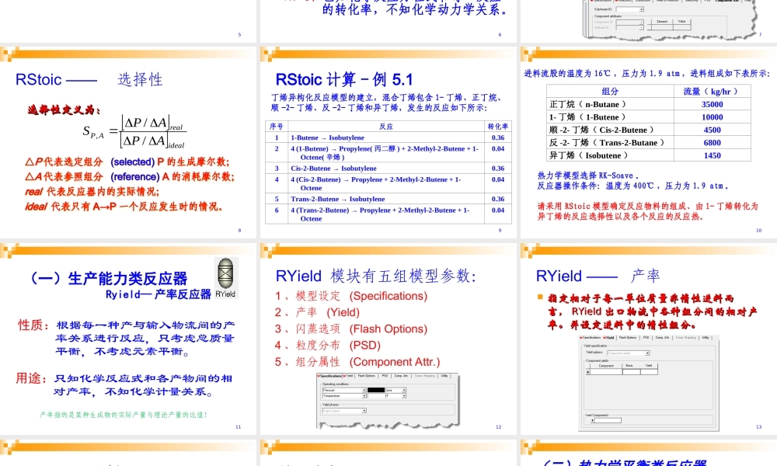Select the slide RYield 模块有五组模型参数

click(x=388, y=339)
